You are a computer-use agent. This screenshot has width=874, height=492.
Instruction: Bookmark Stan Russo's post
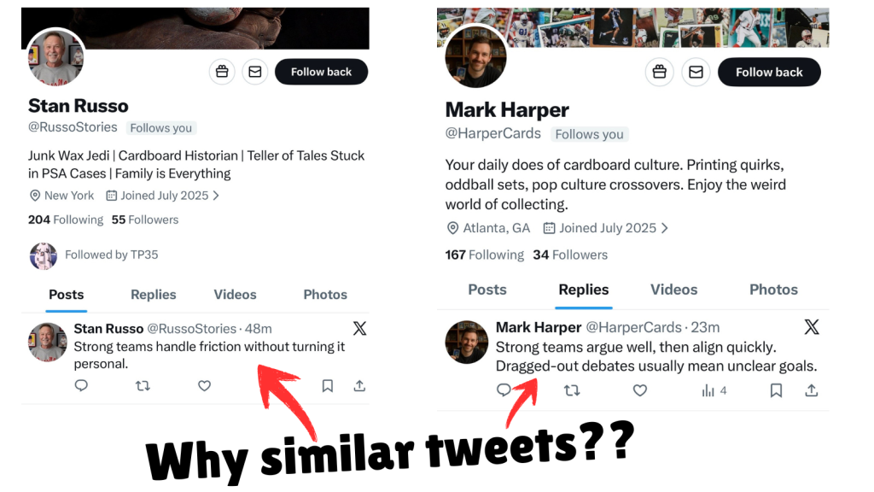327,386
